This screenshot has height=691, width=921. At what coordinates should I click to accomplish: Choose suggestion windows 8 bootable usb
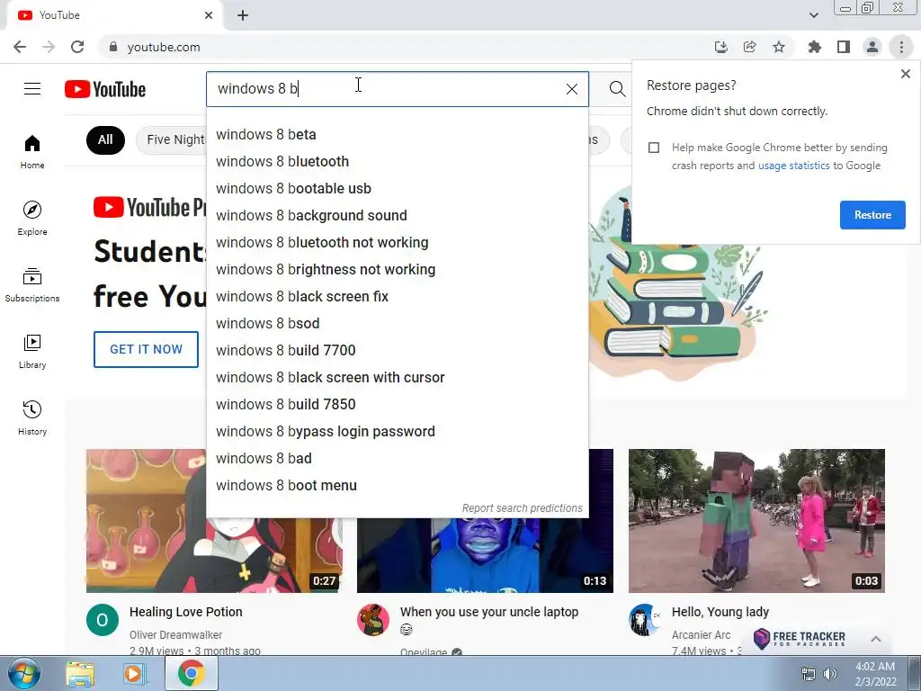[397, 189]
